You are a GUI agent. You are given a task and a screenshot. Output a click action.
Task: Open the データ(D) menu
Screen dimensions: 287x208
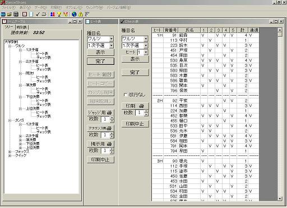pyautogui.click(x=40, y=8)
